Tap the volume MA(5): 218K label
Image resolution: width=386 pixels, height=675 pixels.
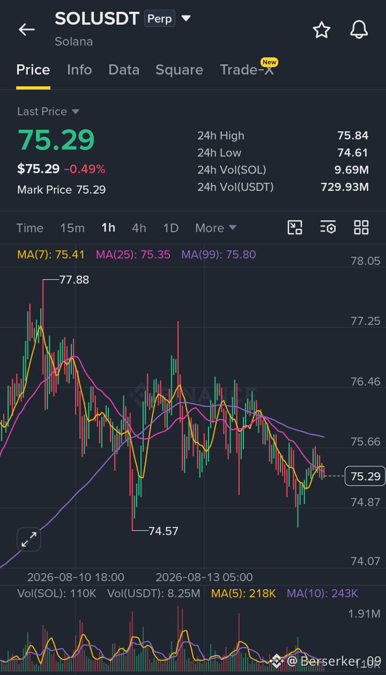point(243,594)
